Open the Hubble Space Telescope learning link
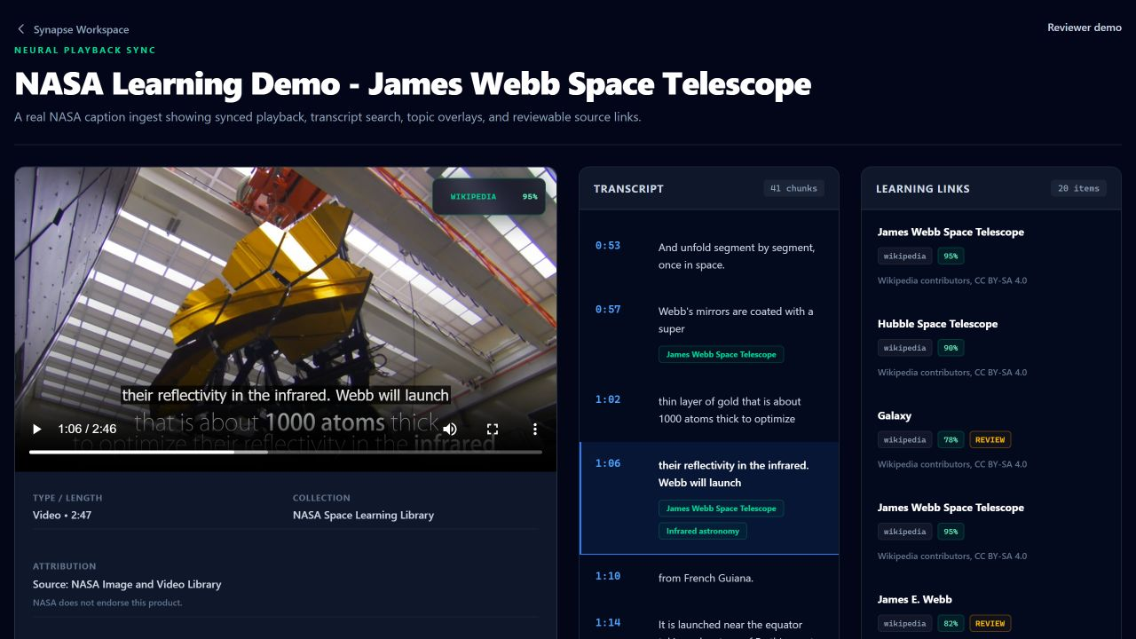 [x=937, y=324]
